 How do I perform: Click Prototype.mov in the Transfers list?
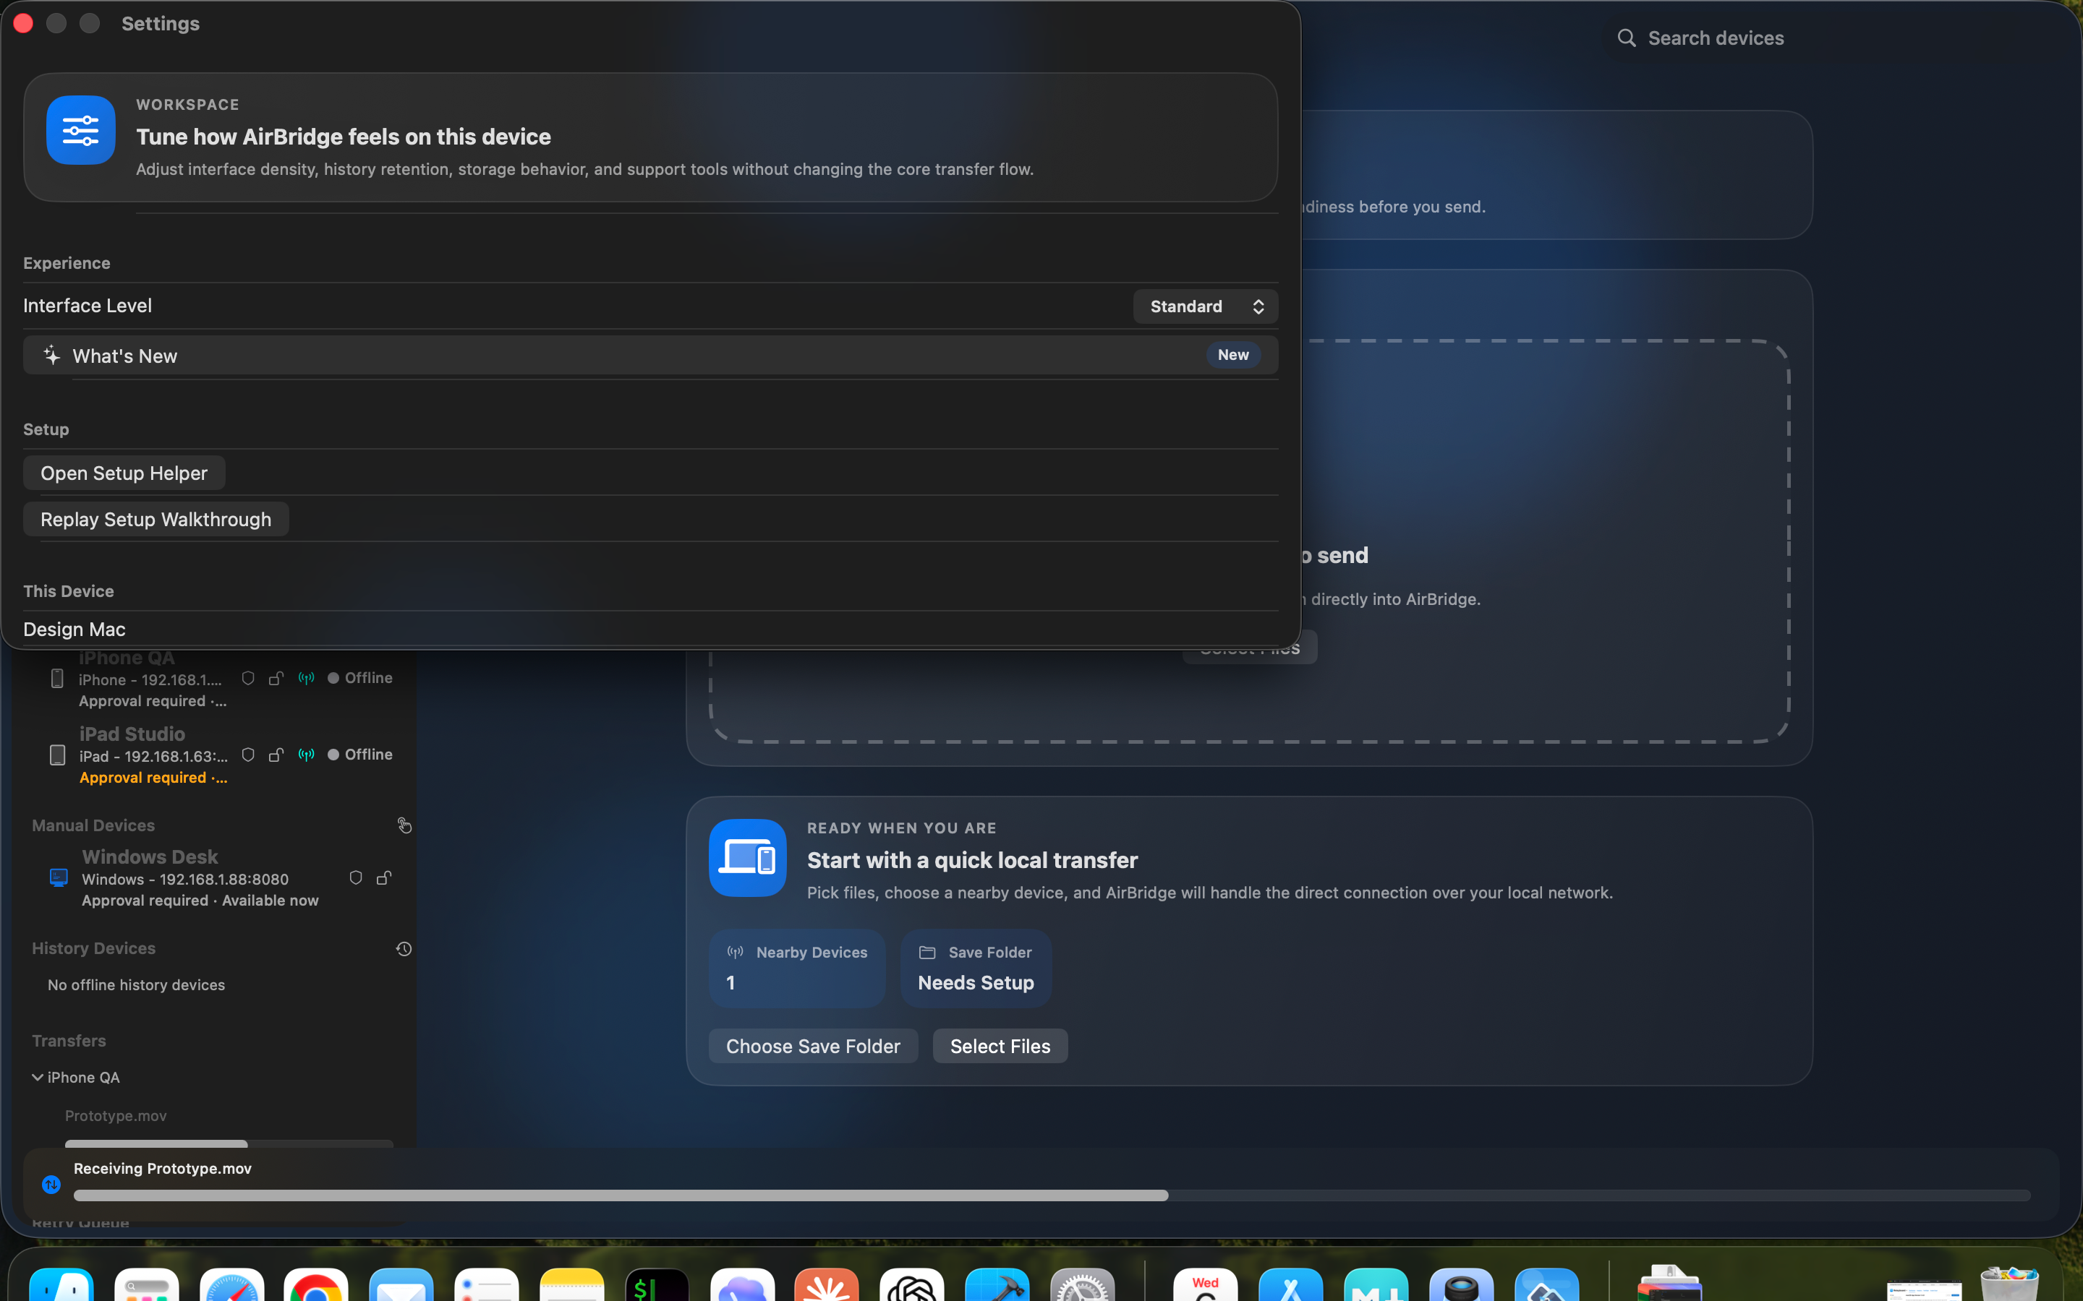coord(115,1115)
